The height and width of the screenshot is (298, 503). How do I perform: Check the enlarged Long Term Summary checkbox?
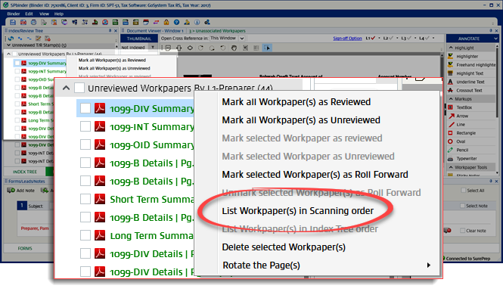pos(85,235)
